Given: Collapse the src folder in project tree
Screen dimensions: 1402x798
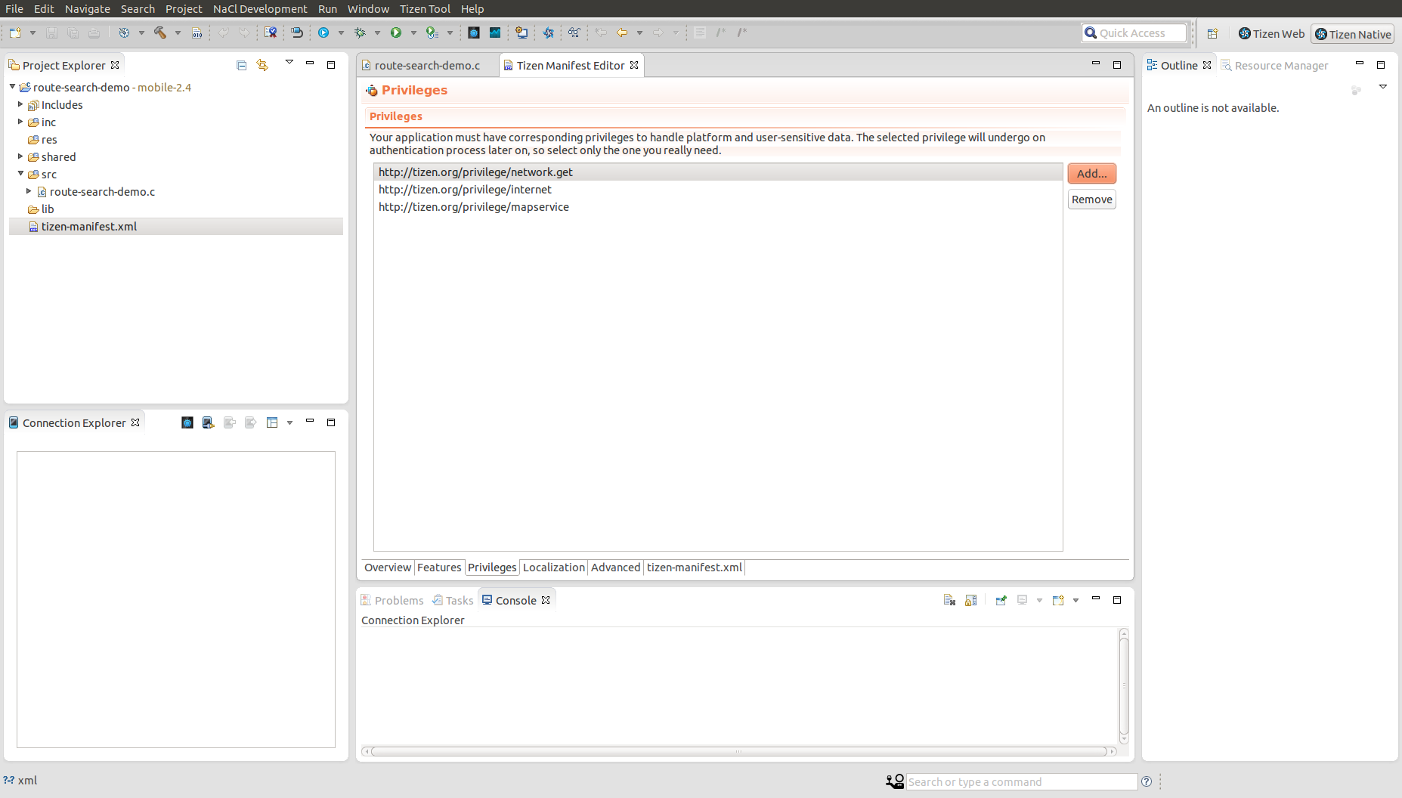Looking at the screenshot, I should click(x=20, y=174).
